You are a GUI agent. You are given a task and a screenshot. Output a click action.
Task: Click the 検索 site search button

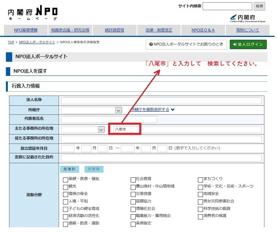259,6
